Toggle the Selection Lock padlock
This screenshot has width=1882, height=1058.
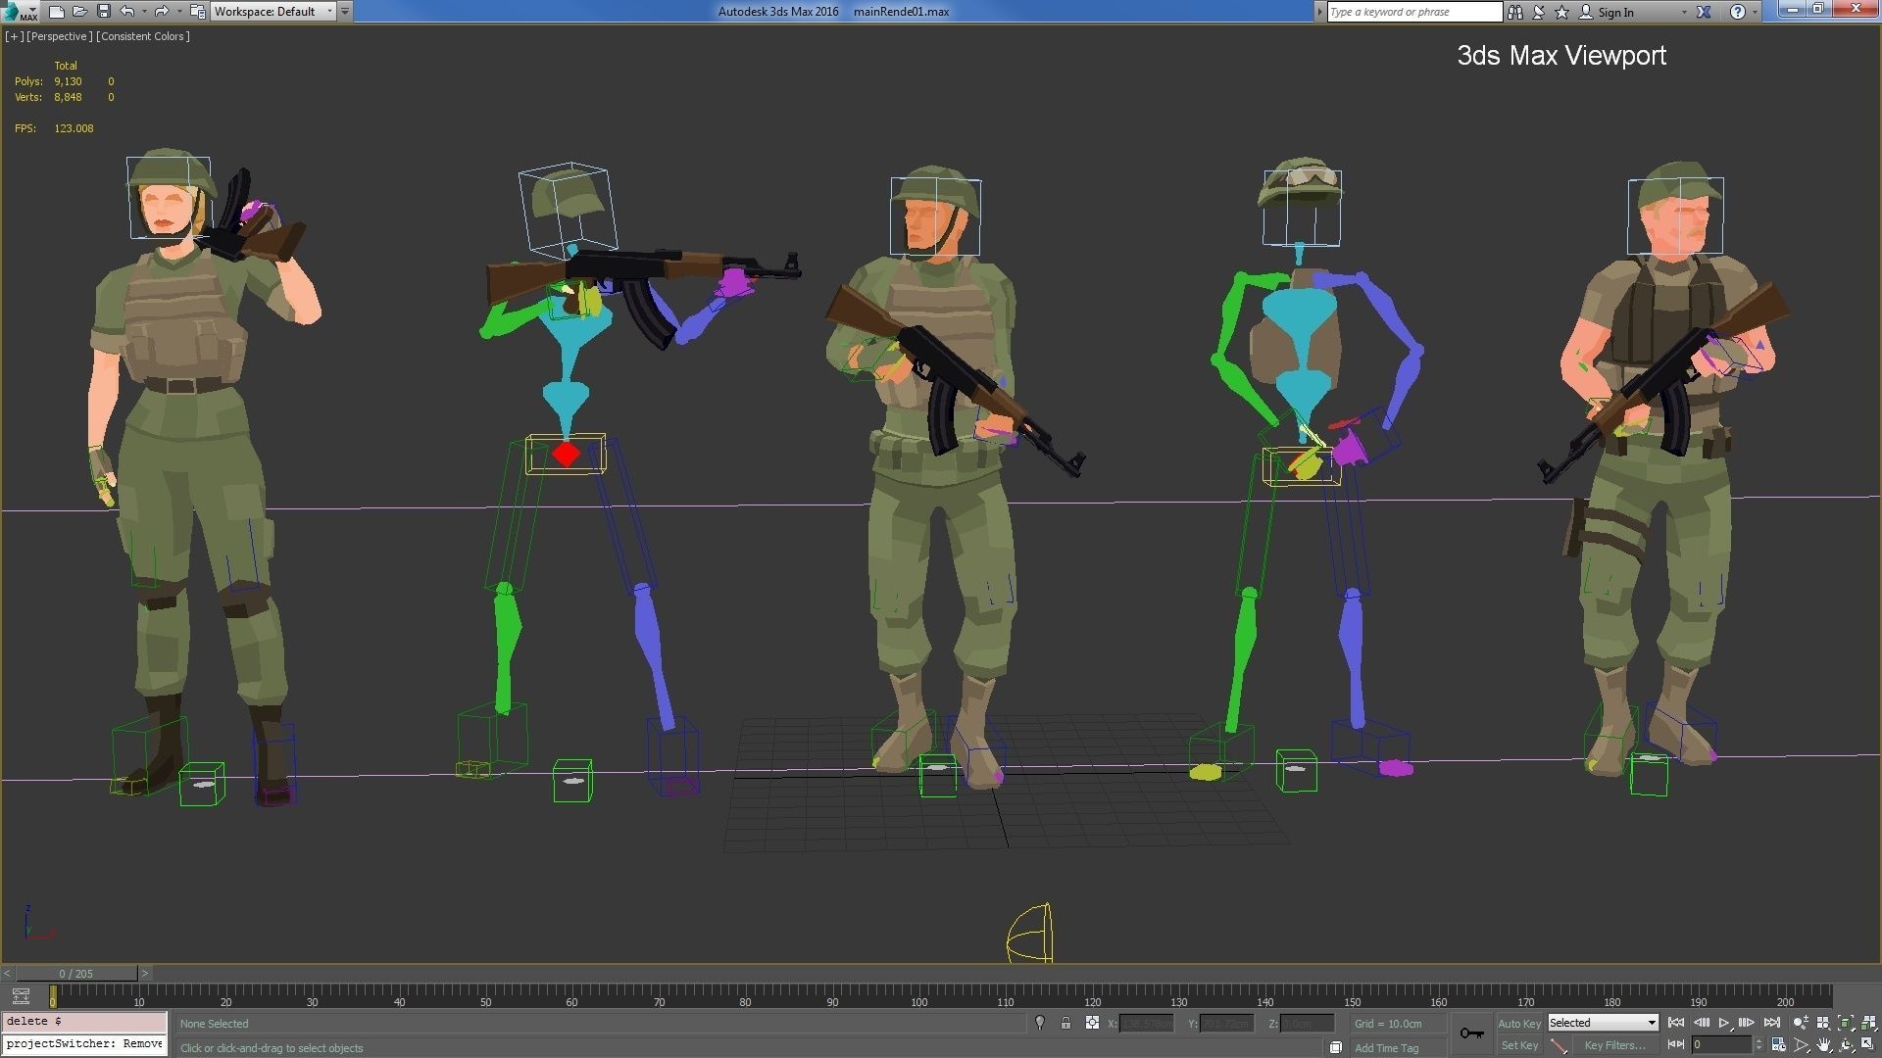[1065, 1023]
